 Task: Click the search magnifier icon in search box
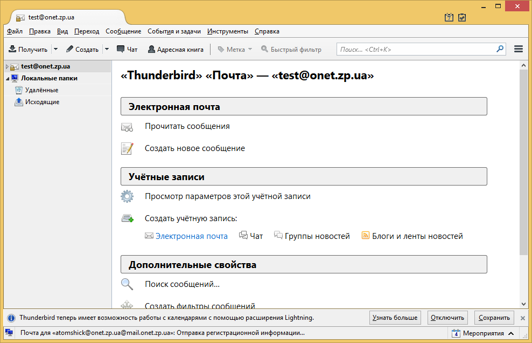pyautogui.click(x=500, y=49)
